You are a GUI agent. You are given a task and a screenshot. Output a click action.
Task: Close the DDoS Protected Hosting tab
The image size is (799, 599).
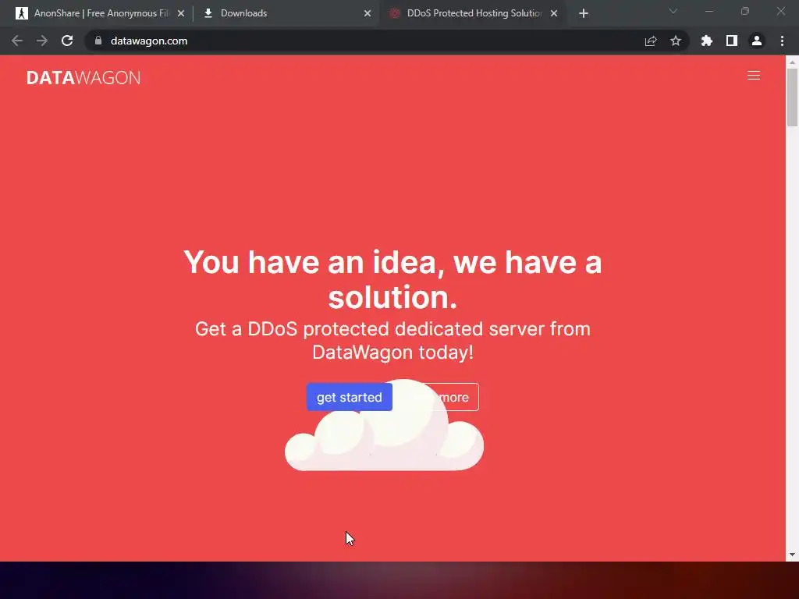coord(554,13)
